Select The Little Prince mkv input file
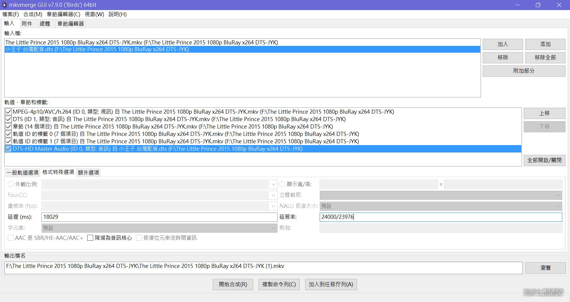This screenshot has width=570, height=302. (242, 42)
